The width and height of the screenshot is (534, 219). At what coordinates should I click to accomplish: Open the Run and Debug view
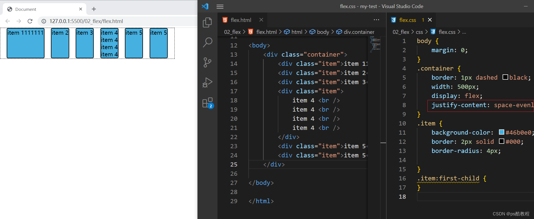[207, 82]
